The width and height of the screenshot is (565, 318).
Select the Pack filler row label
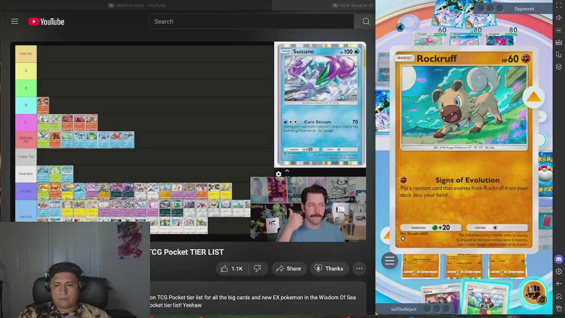click(26, 174)
